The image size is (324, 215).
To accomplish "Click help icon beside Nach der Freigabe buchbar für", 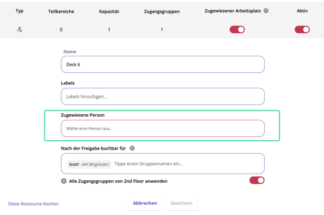I will pos(132,148).
